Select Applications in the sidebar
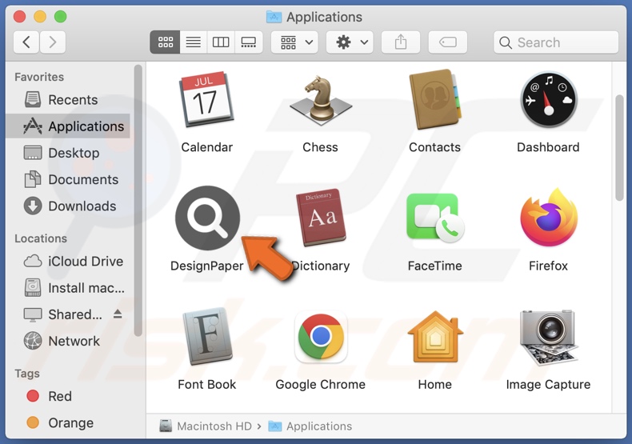Viewport: 632px width, 444px height. pyautogui.click(x=68, y=126)
